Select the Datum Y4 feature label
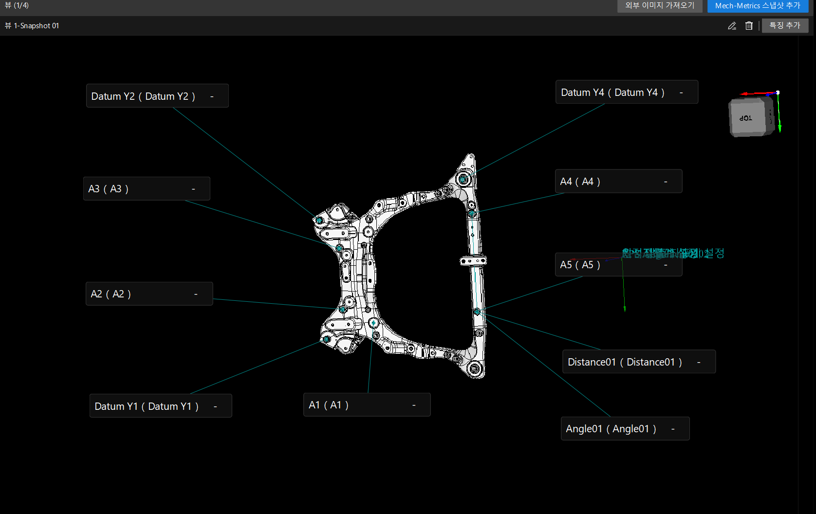This screenshot has width=816, height=514. pyautogui.click(x=627, y=92)
